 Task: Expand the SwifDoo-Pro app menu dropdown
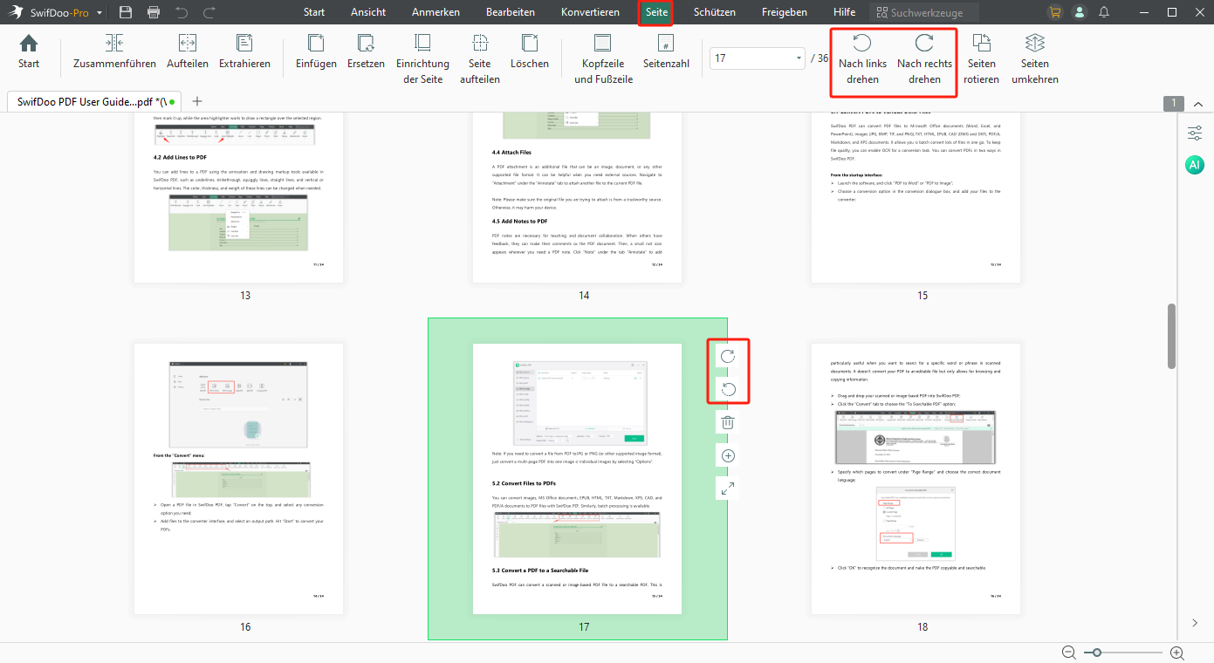pos(99,13)
